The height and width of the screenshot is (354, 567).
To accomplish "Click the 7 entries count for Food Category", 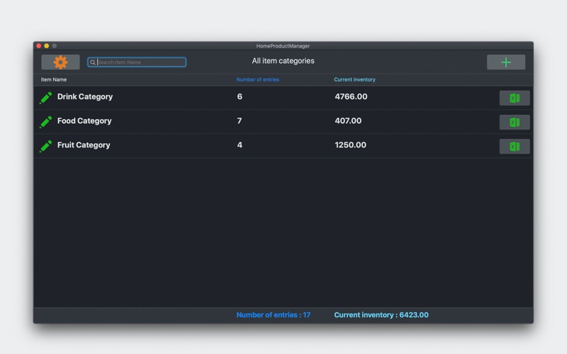I will 240,120.
